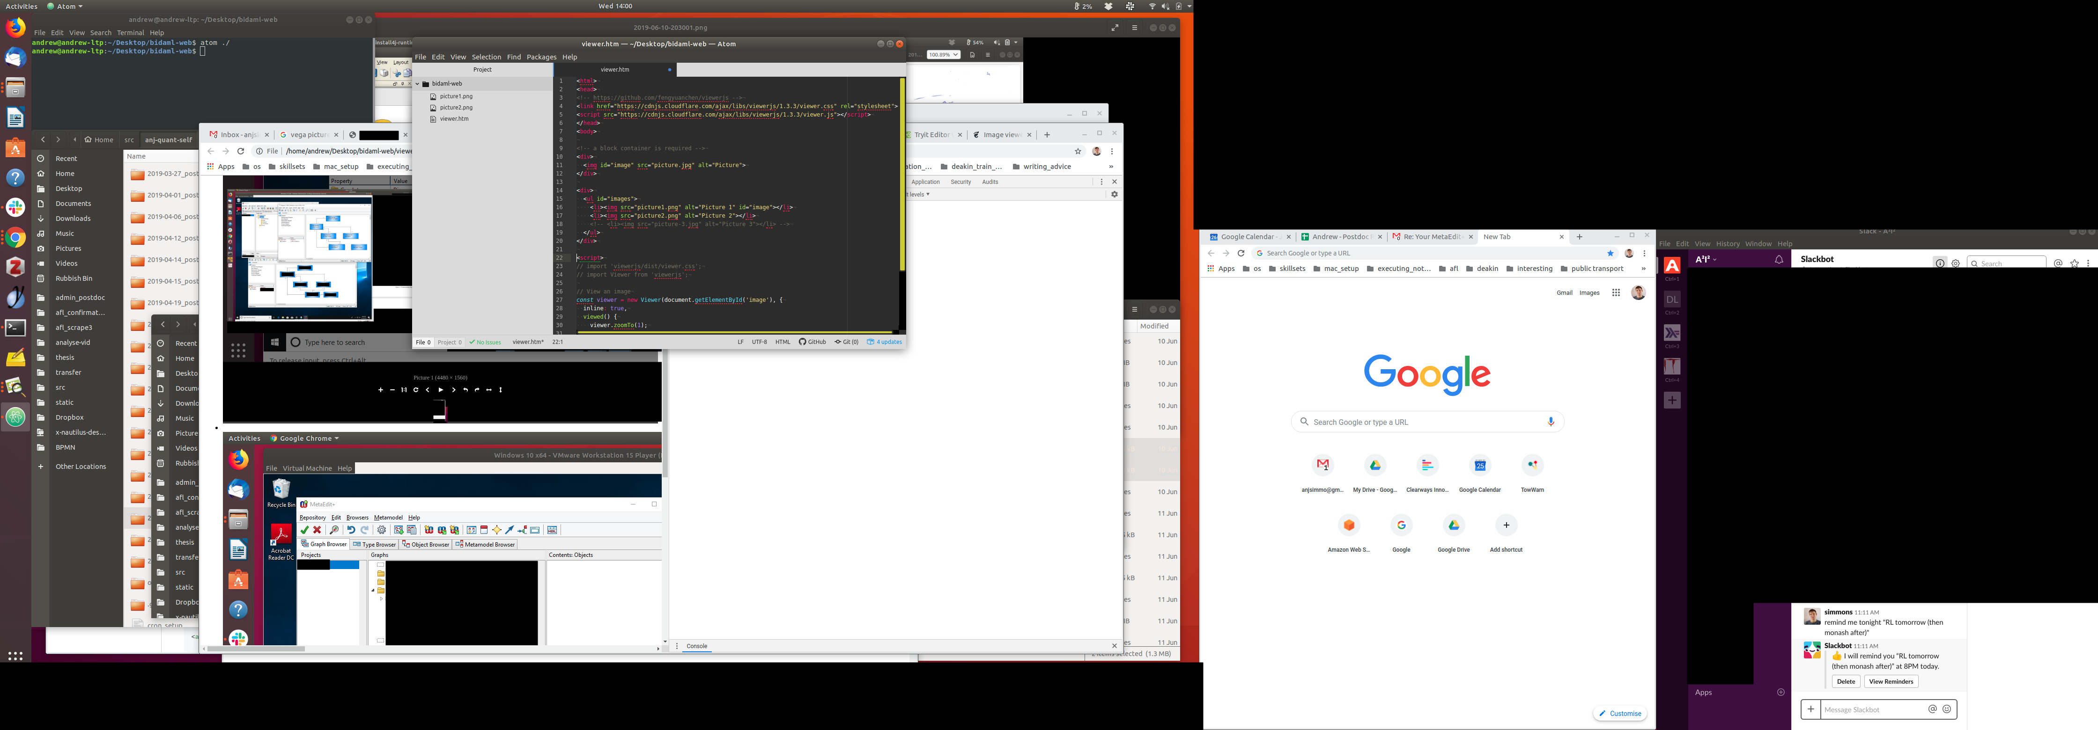2098x730 pixels.
Task: Expand the hidden bookmarks overflow chevron
Action: coord(1644,269)
